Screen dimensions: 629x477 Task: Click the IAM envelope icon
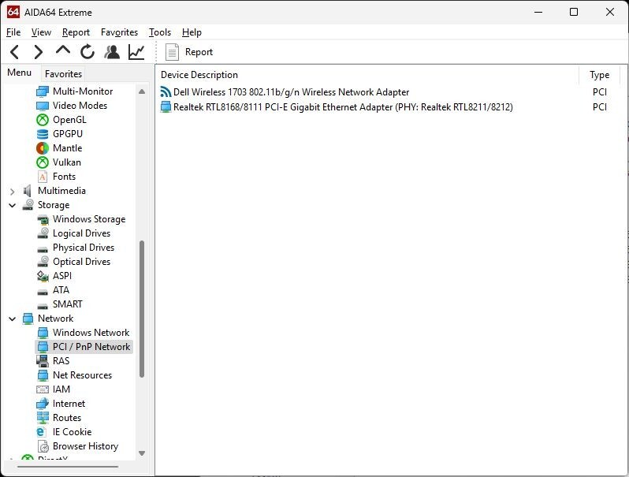43,389
